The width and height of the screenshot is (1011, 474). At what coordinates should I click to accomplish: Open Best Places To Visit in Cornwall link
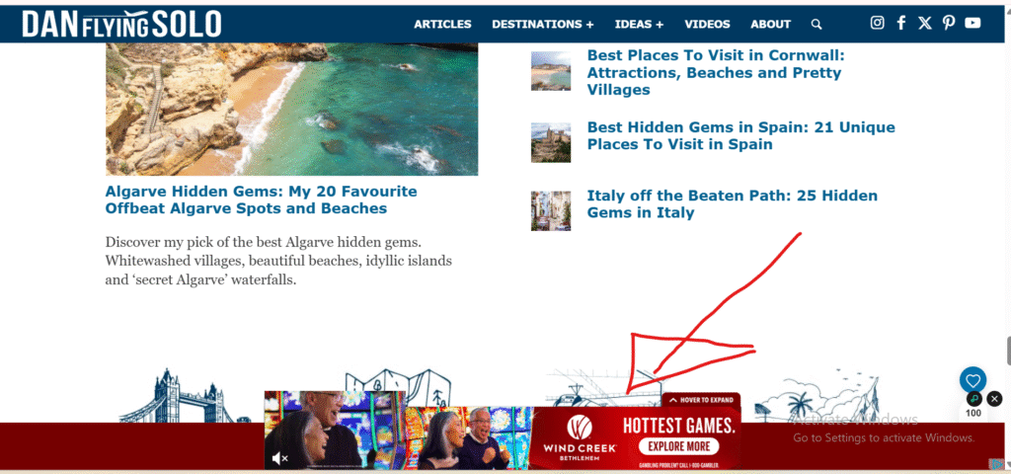(x=716, y=72)
